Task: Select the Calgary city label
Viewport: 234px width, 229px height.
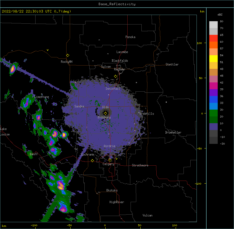Action: [x=108, y=164]
